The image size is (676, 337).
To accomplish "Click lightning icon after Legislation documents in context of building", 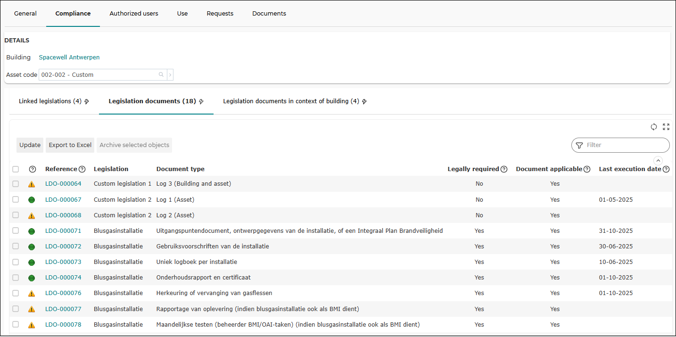I will pyautogui.click(x=364, y=101).
